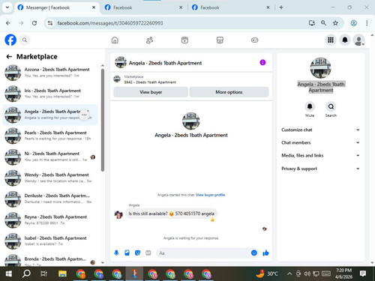The height and width of the screenshot is (281, 375).
Task: Click the More options button
Action: [x=229, y=92]
